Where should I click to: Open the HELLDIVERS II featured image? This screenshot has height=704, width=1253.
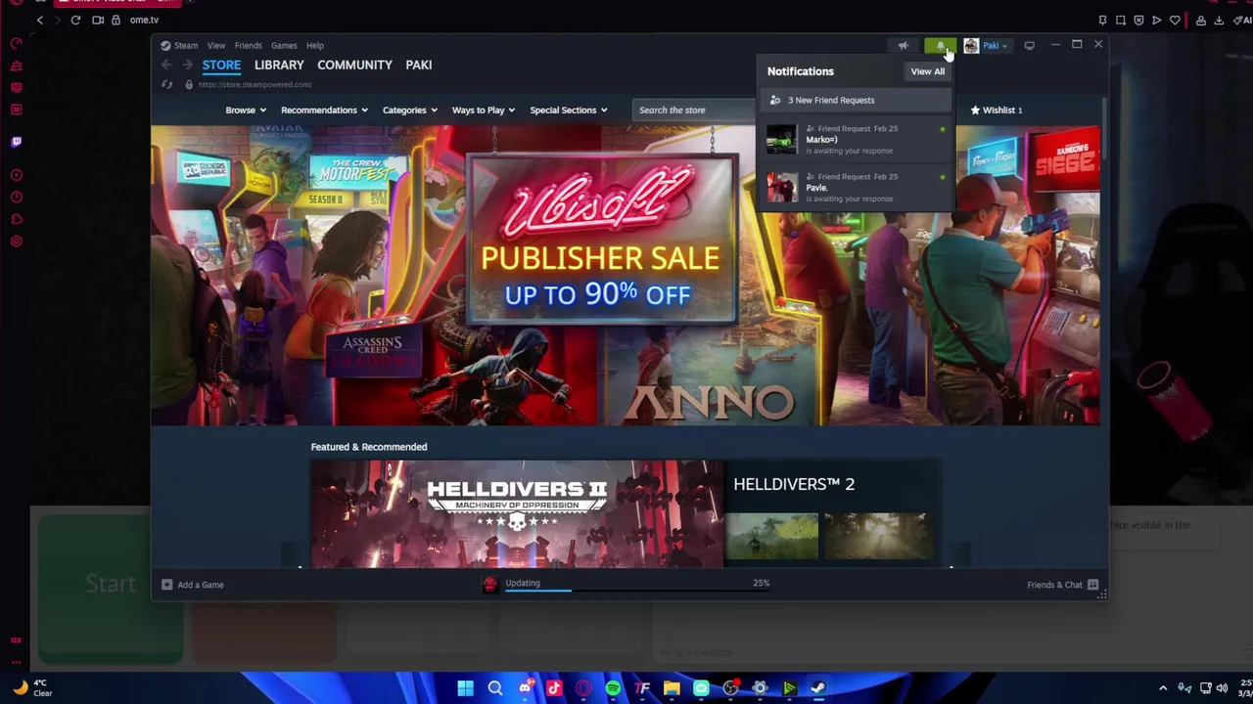click(x=518, y=513)
